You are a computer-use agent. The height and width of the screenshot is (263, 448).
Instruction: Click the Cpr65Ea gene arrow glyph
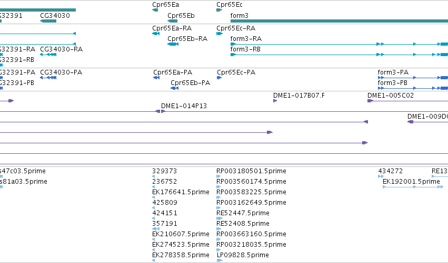(x=155, y=10)
